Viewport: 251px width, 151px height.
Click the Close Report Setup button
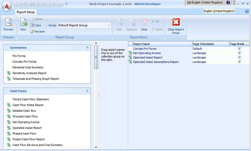(176, 26)
